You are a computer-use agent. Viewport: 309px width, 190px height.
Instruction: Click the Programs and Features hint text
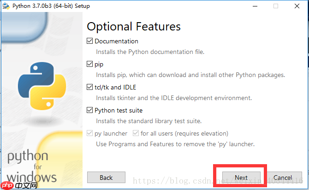pyautogui.click(x=175, y=144)
